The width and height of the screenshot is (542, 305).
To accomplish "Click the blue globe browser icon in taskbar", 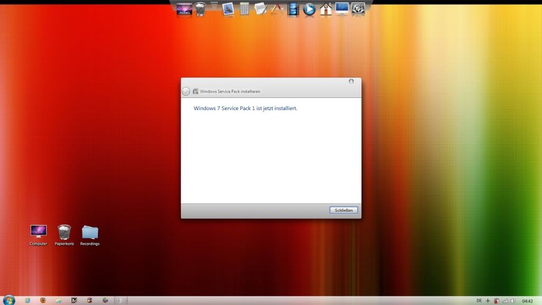I will point(28,301).
